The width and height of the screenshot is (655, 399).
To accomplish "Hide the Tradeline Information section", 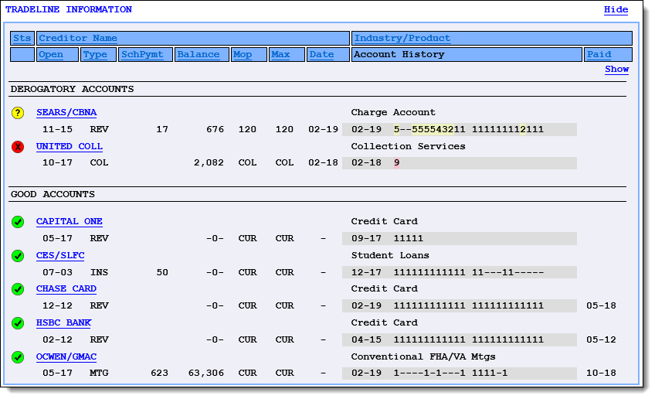I will [x=616, y=9].
